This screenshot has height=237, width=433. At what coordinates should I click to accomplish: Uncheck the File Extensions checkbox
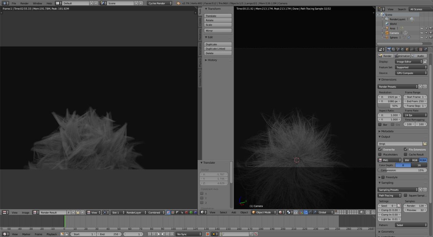coord(406,150)
